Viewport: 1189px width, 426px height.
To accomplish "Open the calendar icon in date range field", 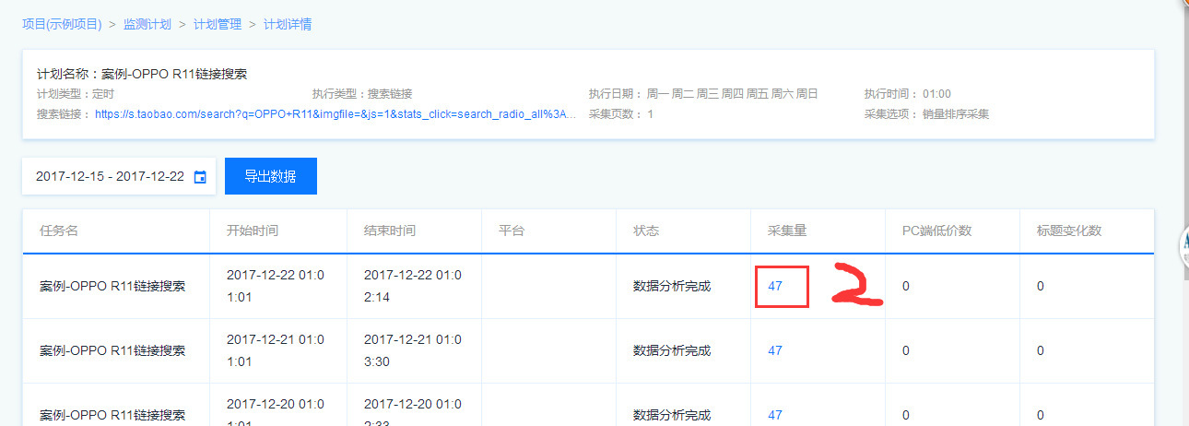I will click(200, 177).
